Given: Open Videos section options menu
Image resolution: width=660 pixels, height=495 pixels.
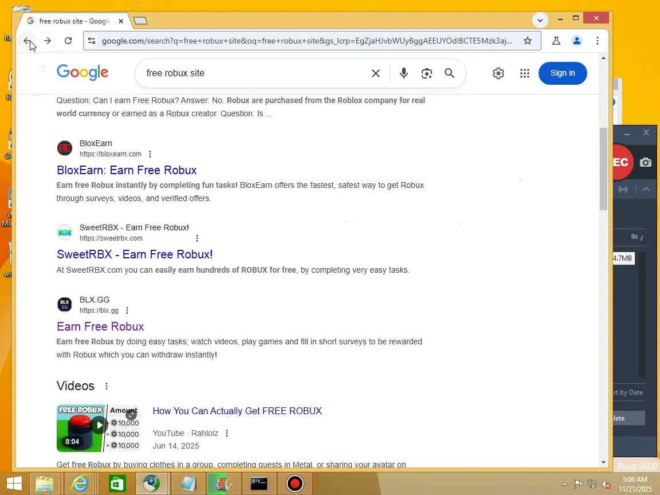Looking at the screenshot, I should pos(107,386).
